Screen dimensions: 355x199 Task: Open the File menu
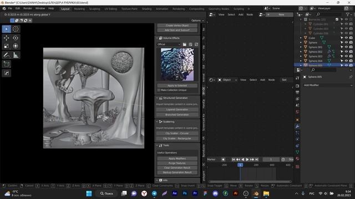pos(10,8)
